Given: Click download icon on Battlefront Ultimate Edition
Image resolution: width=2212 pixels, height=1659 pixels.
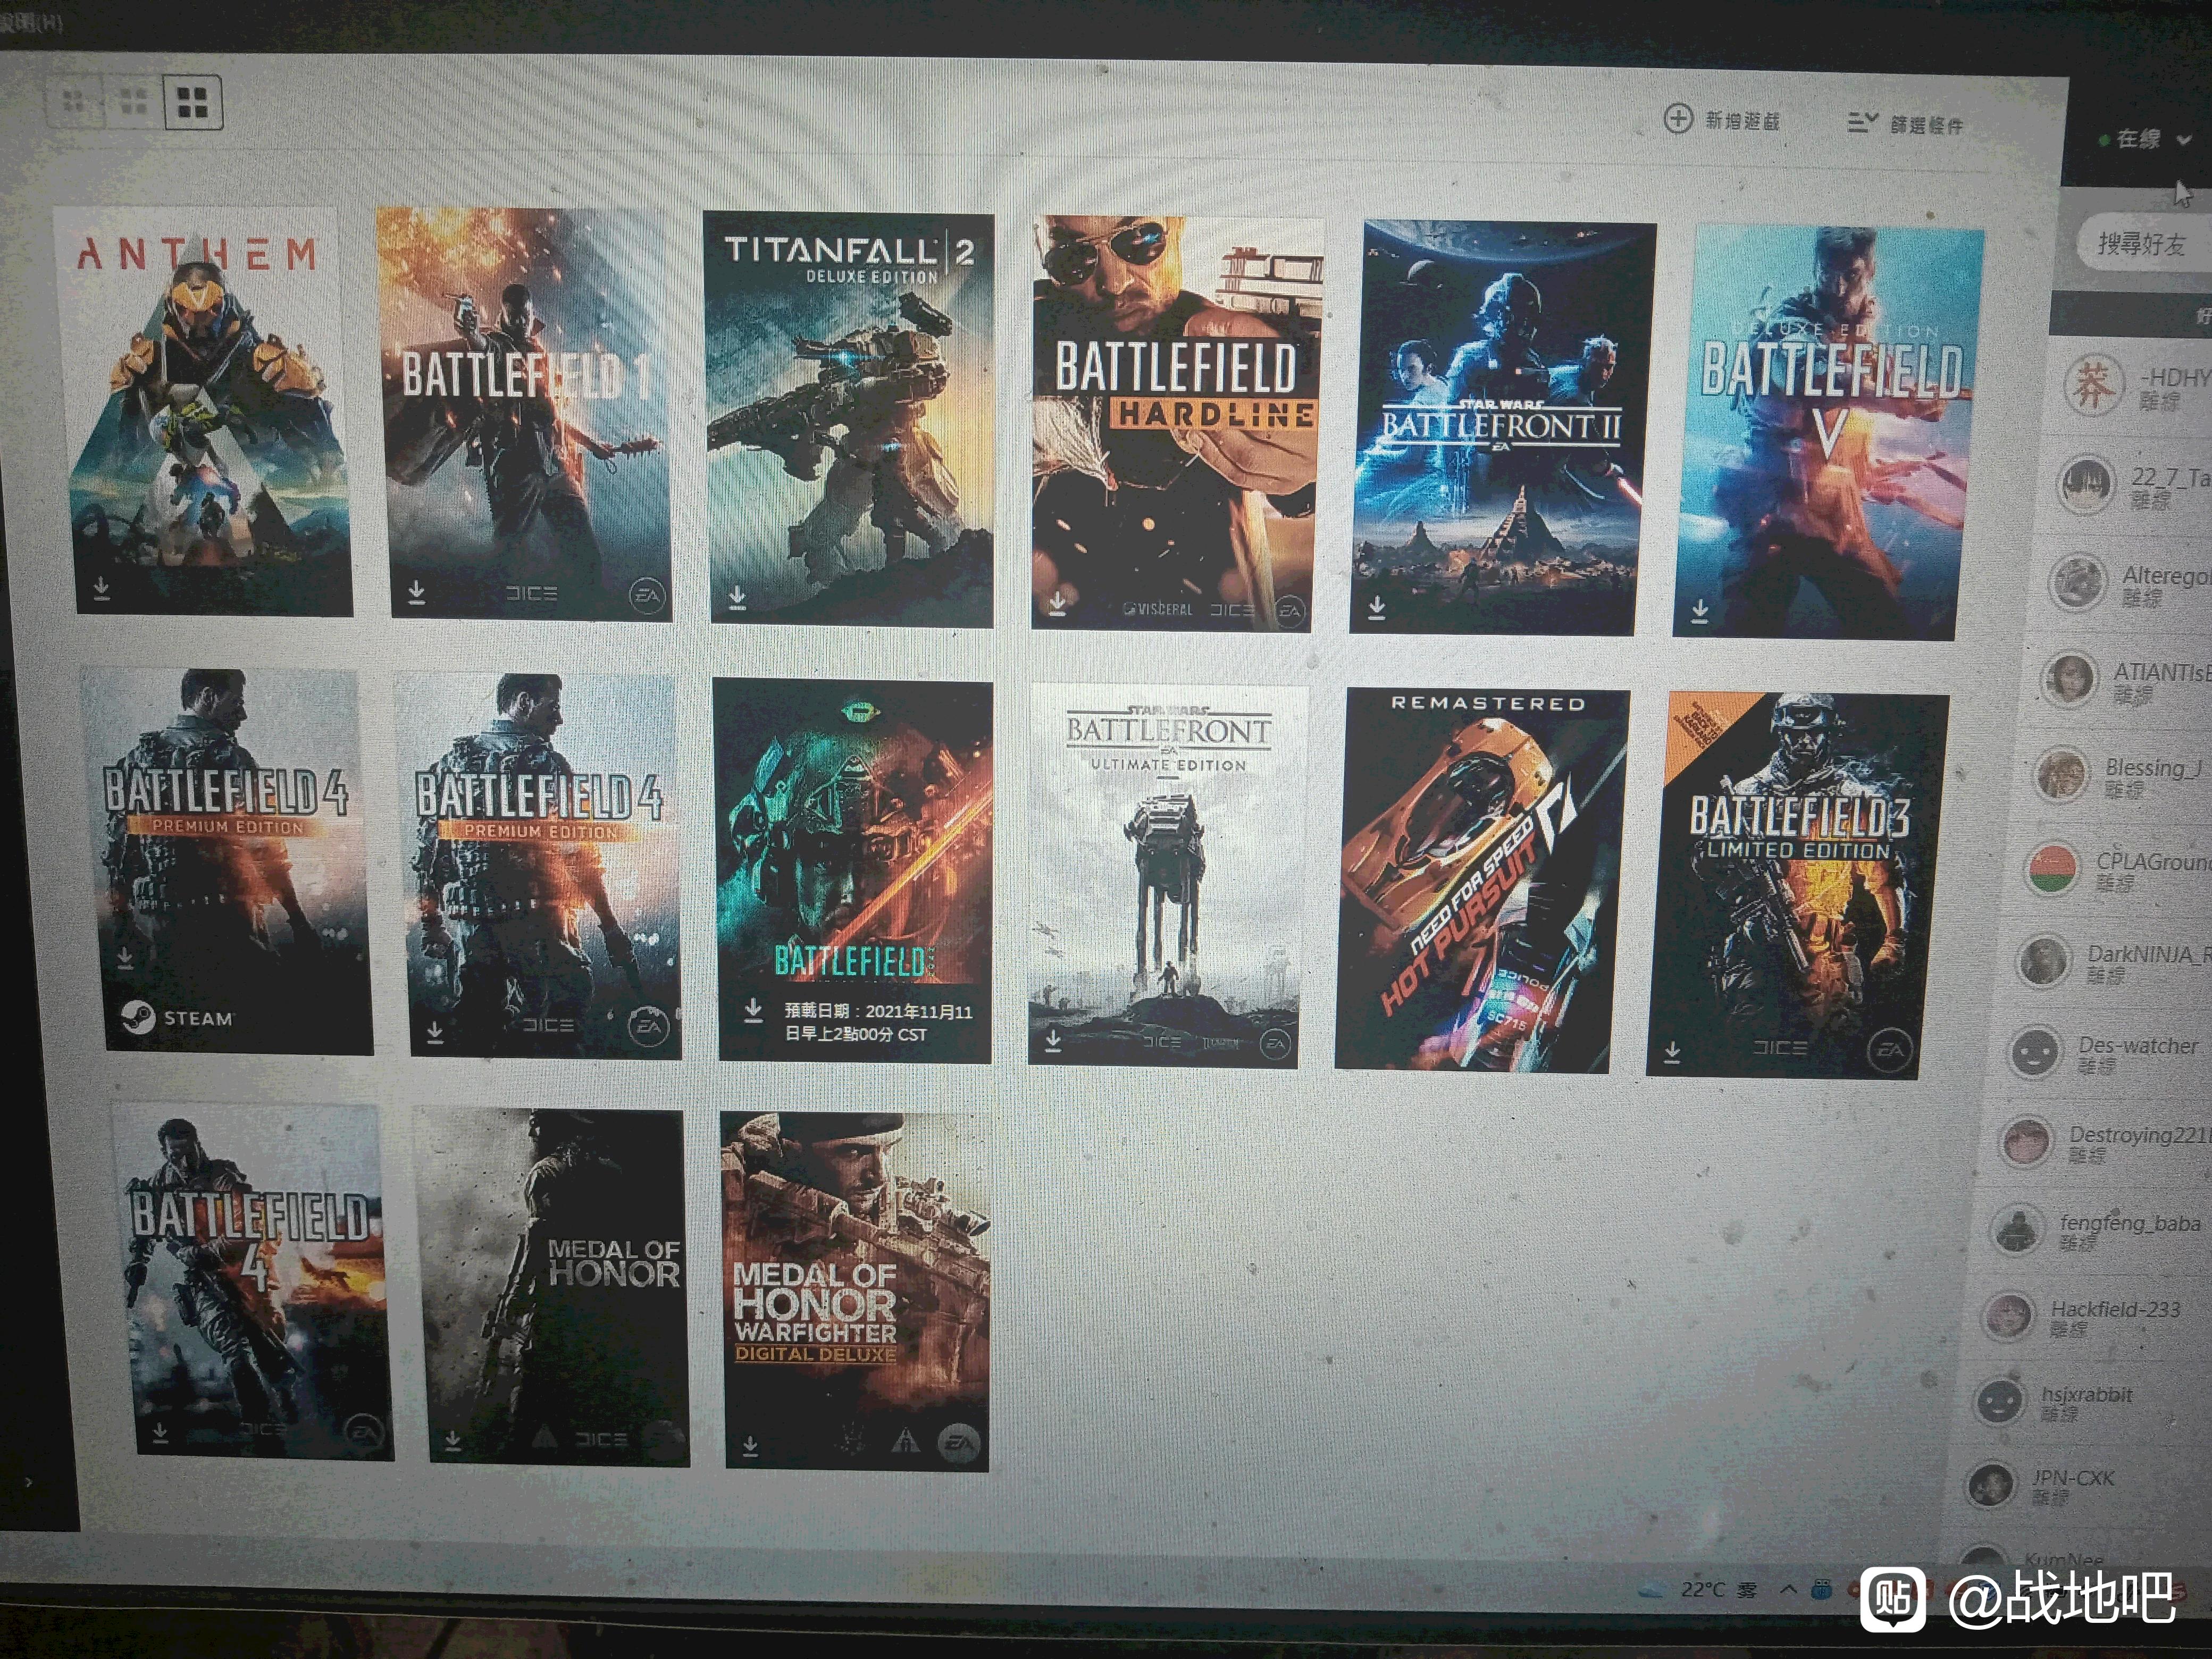Looking at the screenshot, I should coord(1053,1041).
